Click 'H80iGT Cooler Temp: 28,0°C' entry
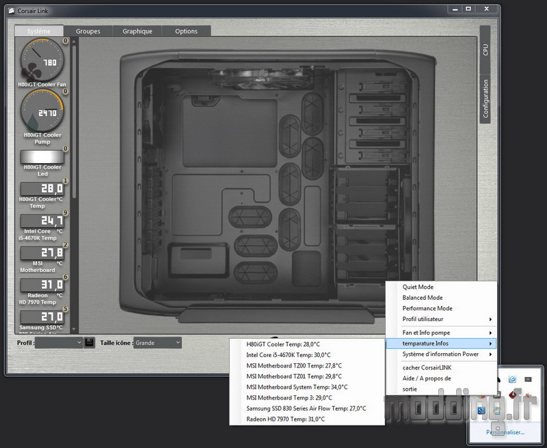This screenshot has height=448, width=547. [x=307, y=344]
